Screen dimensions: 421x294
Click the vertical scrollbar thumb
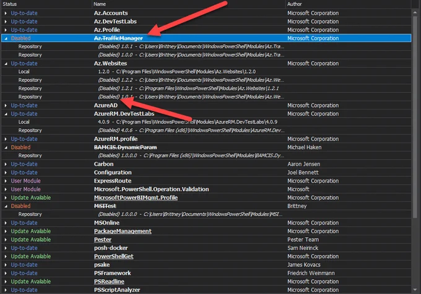(x=415, y=116)
